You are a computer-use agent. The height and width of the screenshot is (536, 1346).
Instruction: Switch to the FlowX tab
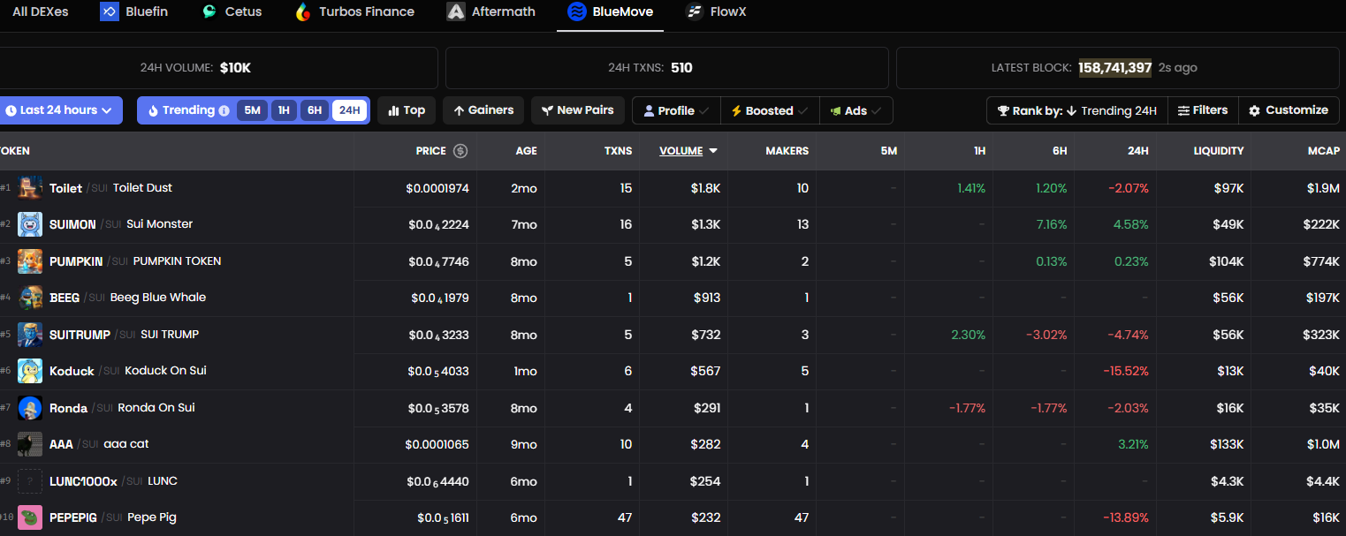coord(716,11)
